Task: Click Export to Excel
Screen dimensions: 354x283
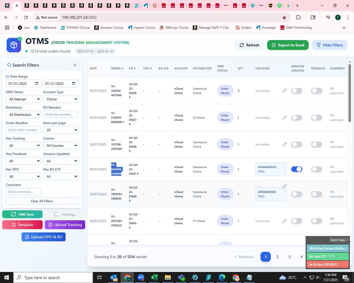Action: click(288, 45)
